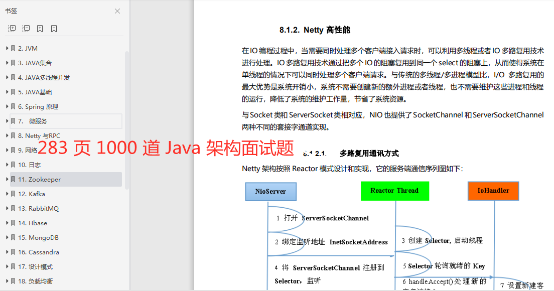The height and width of the screenshot is (291, 554).
Task: Click the 书签 panel title
Action: point(11,11)
